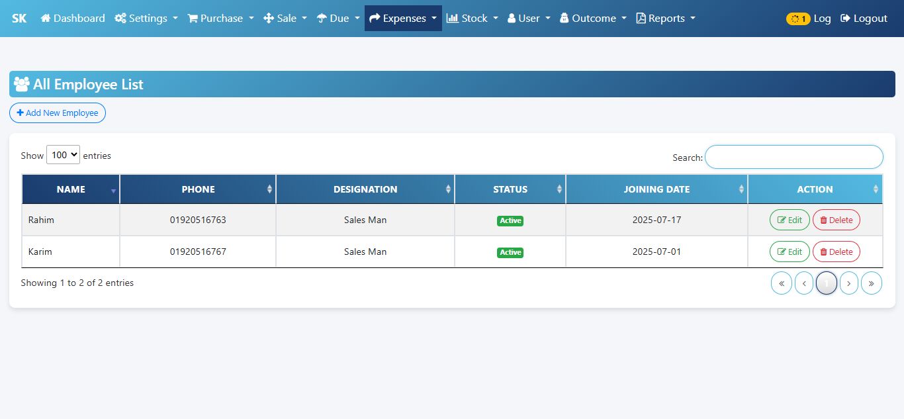Open the Stock menu
This screenshot has height=419, width=904.
tap(473, 19)
